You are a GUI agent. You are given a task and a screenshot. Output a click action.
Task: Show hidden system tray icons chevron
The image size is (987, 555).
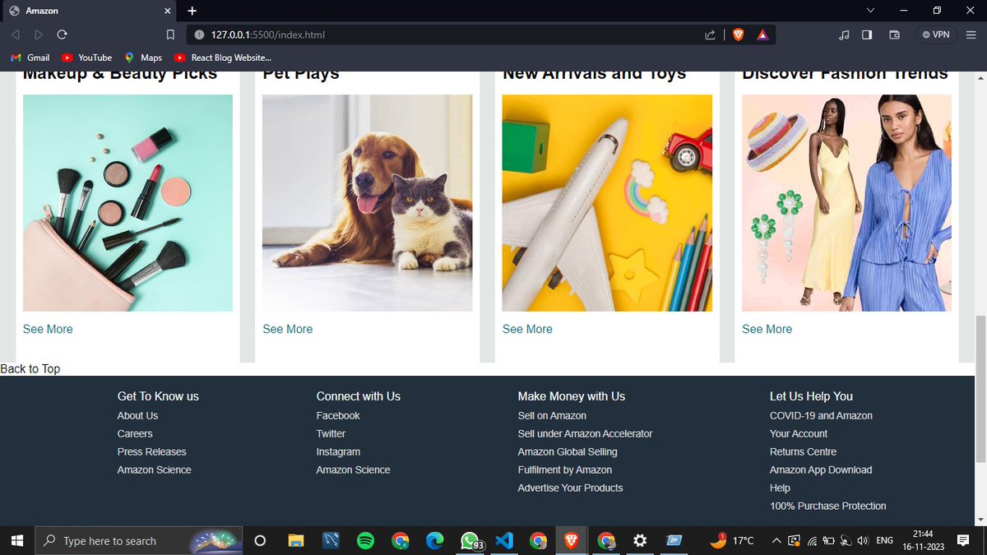tap(776, 540)
